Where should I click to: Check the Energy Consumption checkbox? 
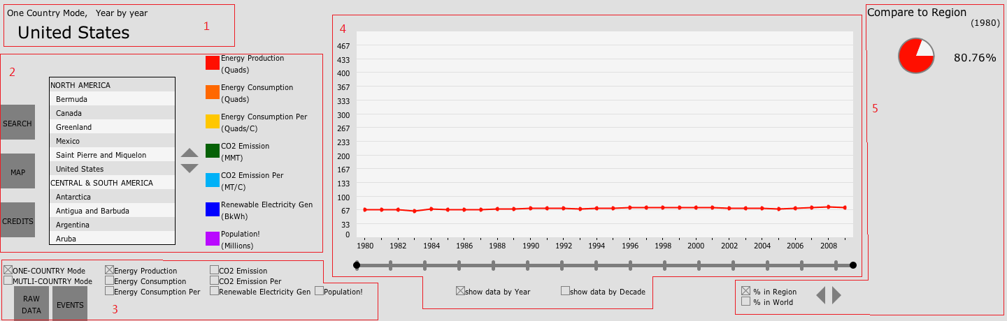pyautogui.click(x=110, y=281)
